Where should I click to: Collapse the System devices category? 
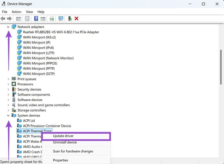(x=8, y=115)
